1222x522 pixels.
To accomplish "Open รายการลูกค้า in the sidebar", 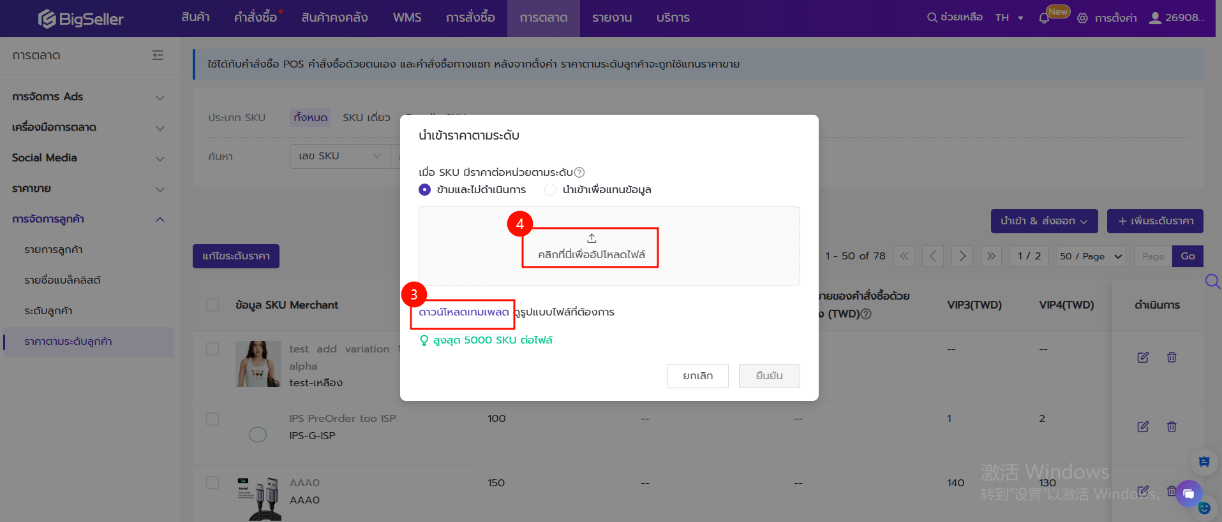I will [x=54, y=250].
